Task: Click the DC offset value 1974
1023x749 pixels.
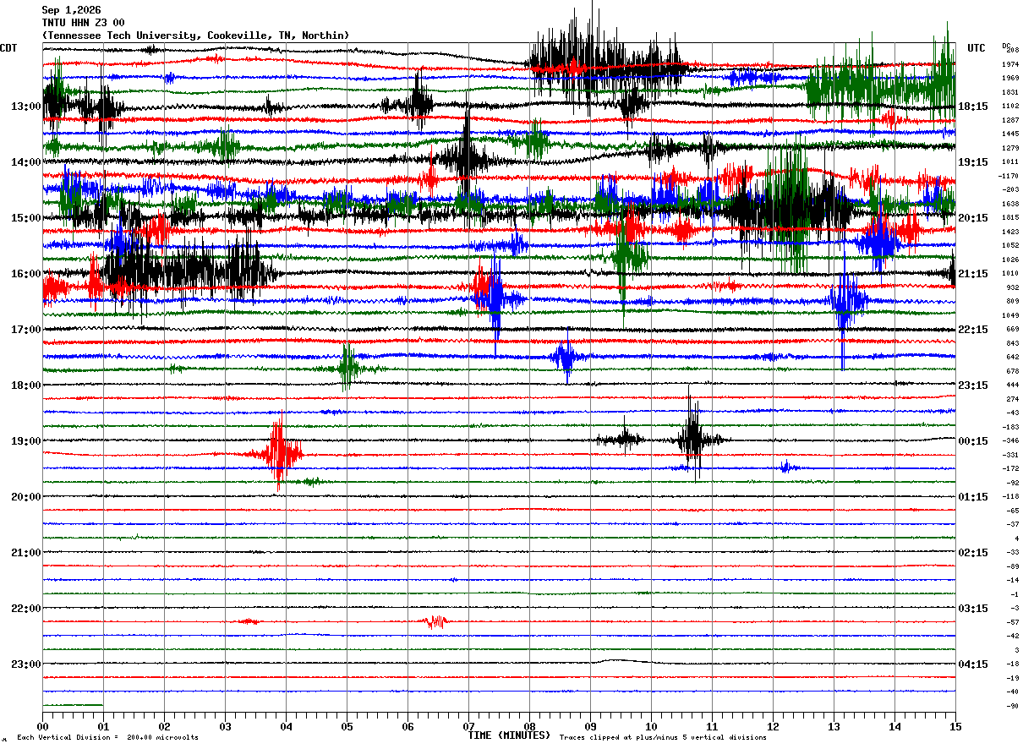Action: (x=1010, y=64)
